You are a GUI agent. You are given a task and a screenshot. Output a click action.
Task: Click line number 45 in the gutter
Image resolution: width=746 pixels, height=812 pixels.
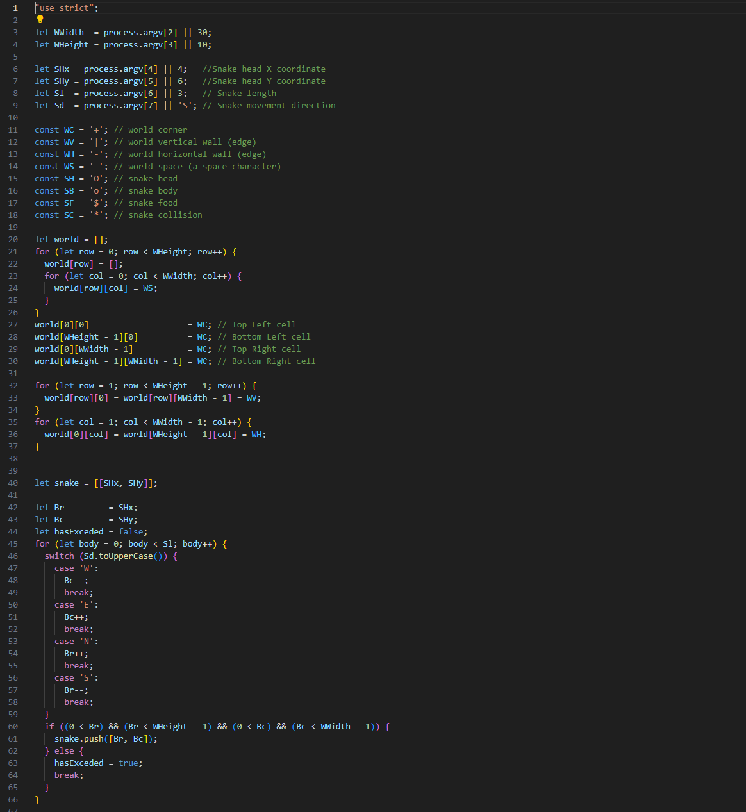point(13,544)
